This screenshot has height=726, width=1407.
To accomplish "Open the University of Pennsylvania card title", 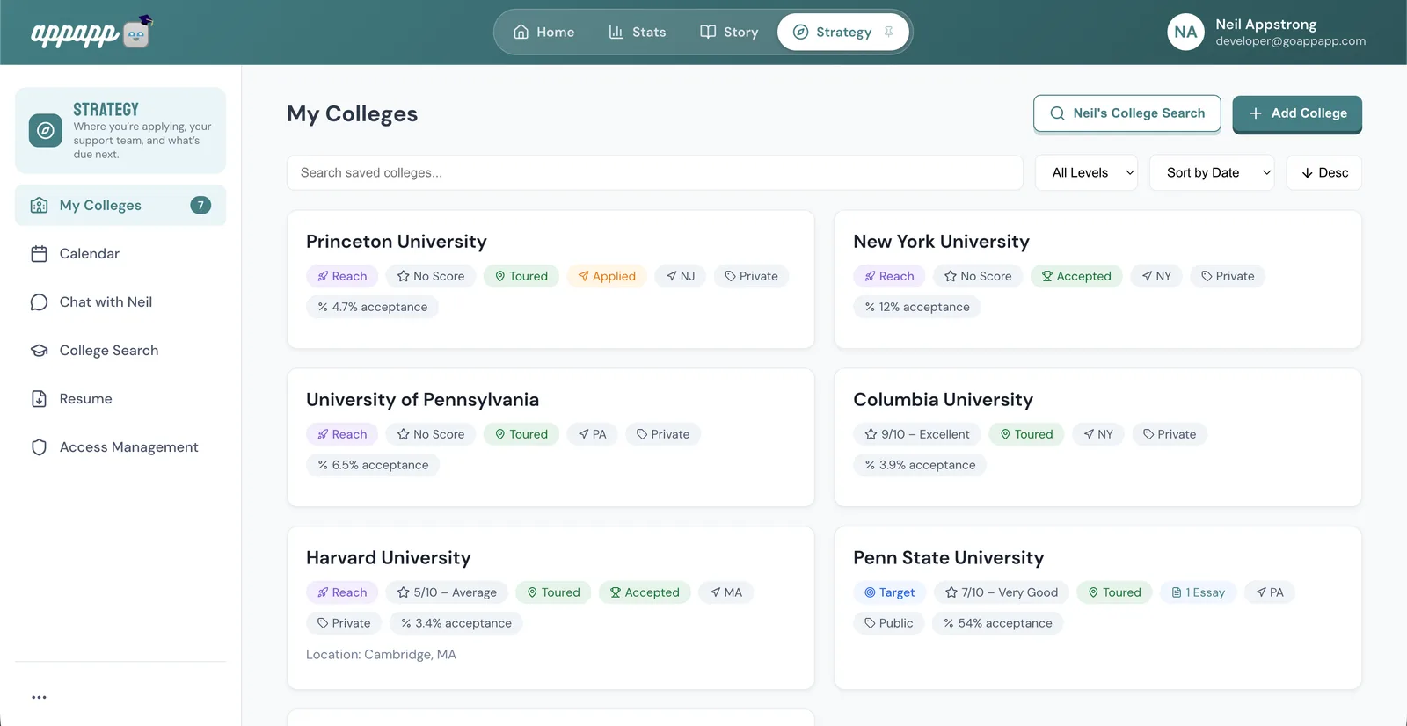I will point(422,400).
